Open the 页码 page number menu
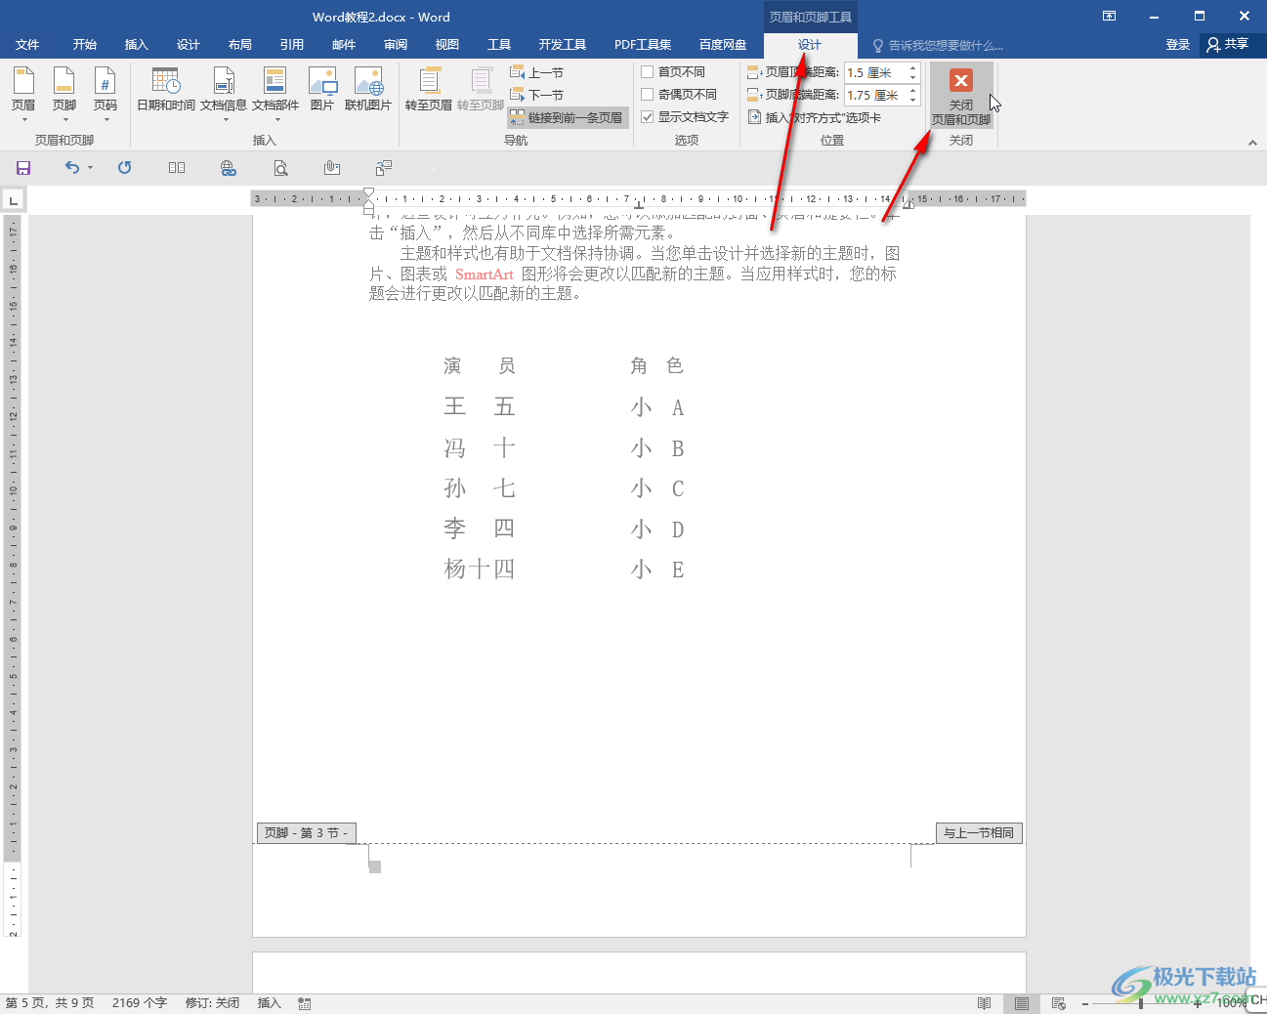Viewport: 1267px width, 1014px height. click(x=106, y=94)
